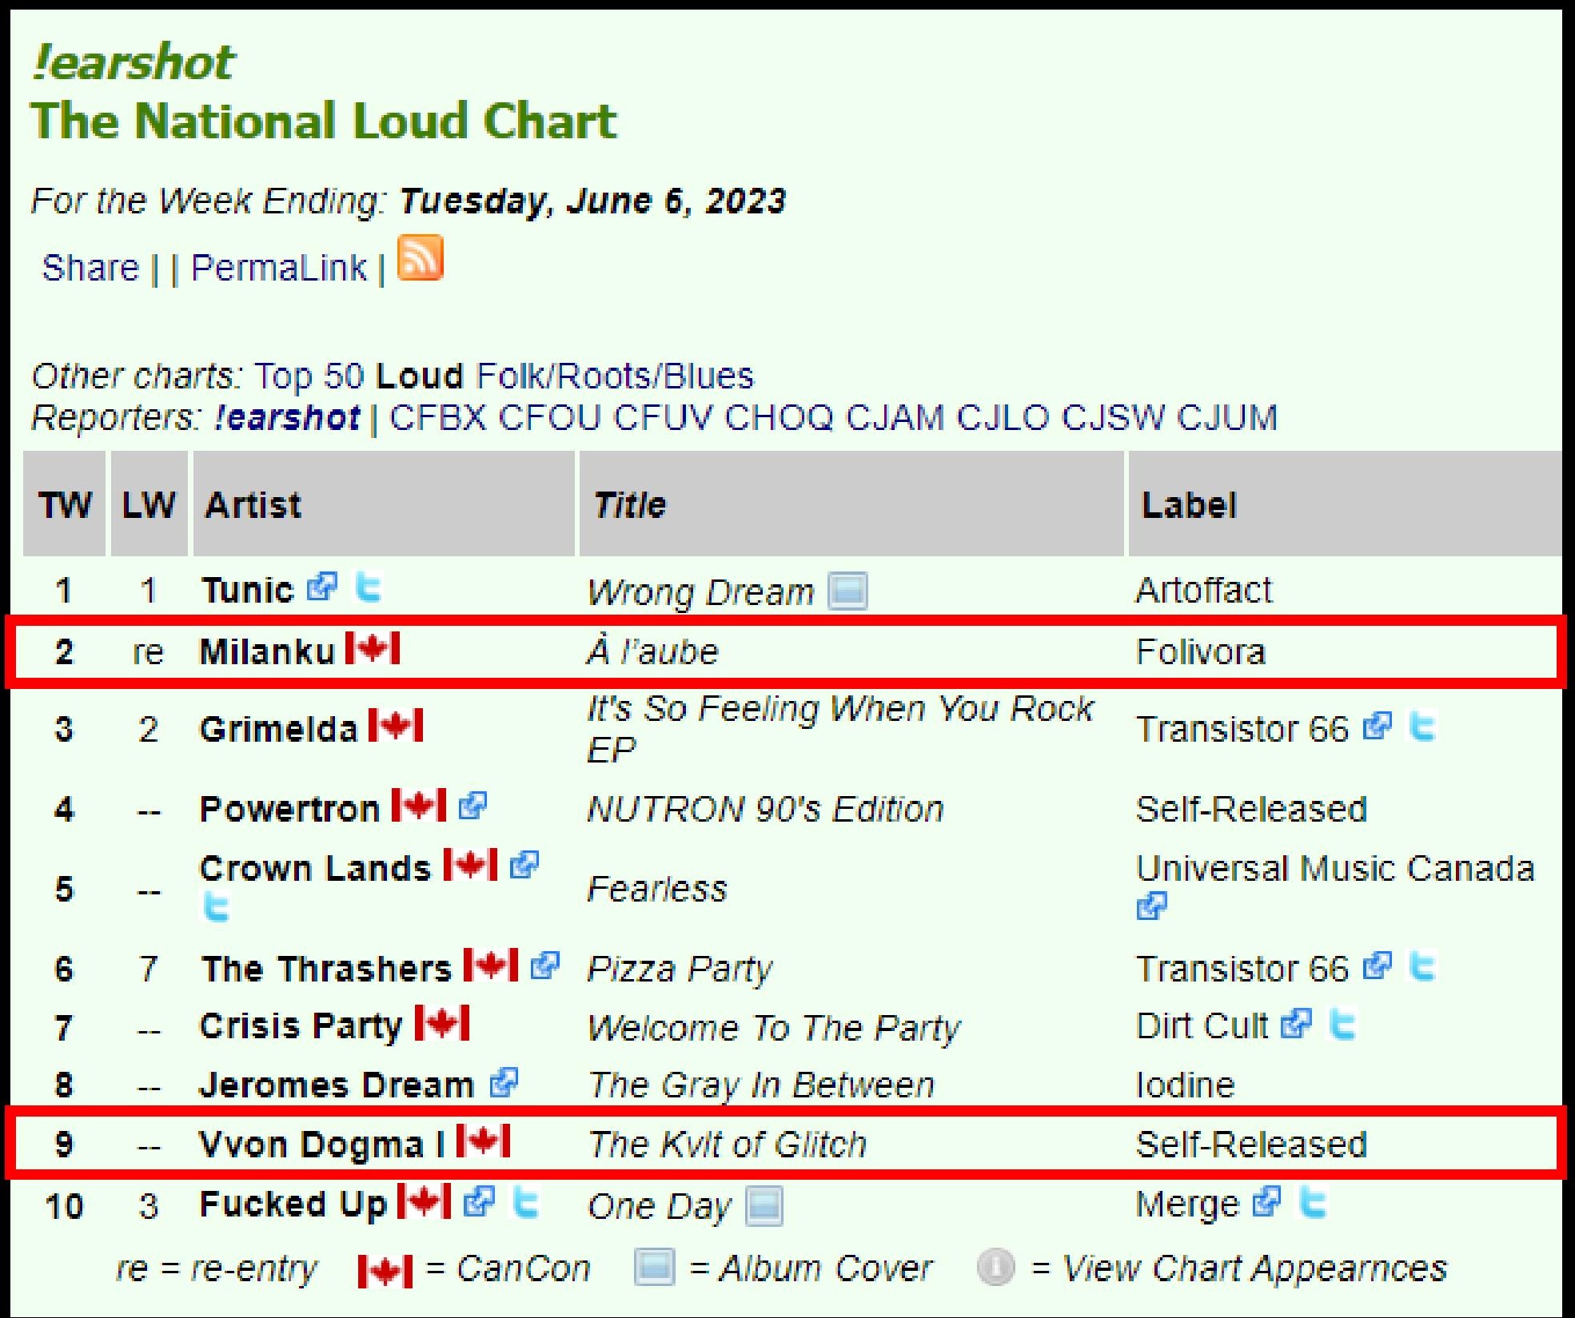Open Tunic's external website link icon
This screenshot has height=1318, width=1575.
pos(322,587)
